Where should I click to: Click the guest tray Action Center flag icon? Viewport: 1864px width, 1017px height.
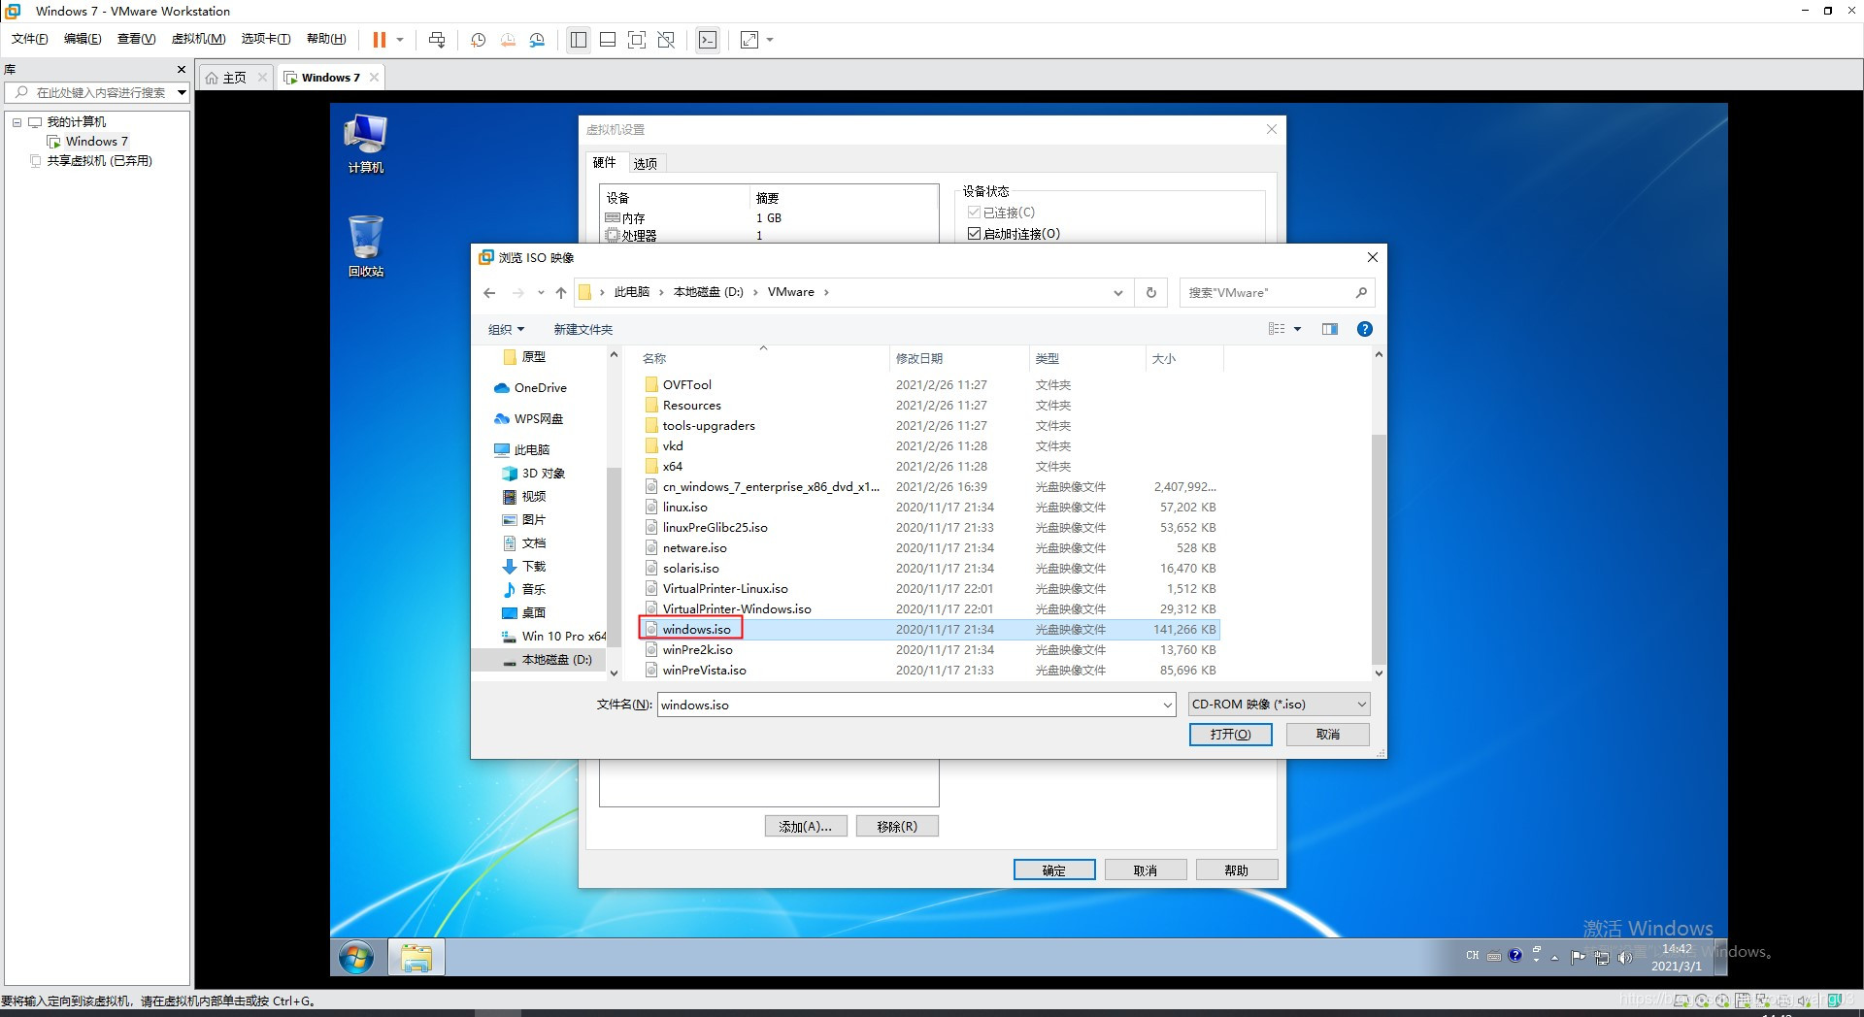pyautogui.click(x=1578, y=958)
